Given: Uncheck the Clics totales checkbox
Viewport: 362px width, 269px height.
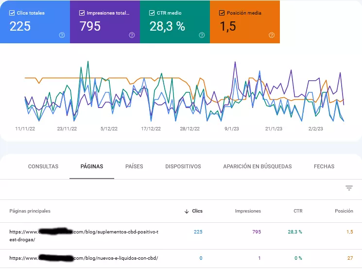Looking at the screenshot, I should click(12, 13).
